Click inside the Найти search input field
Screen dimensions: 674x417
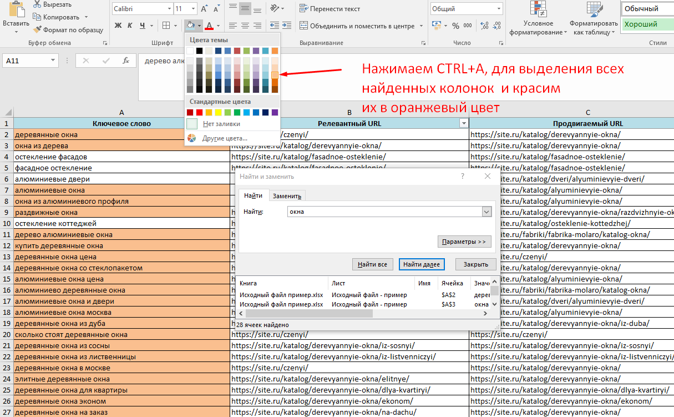(385, 212)
